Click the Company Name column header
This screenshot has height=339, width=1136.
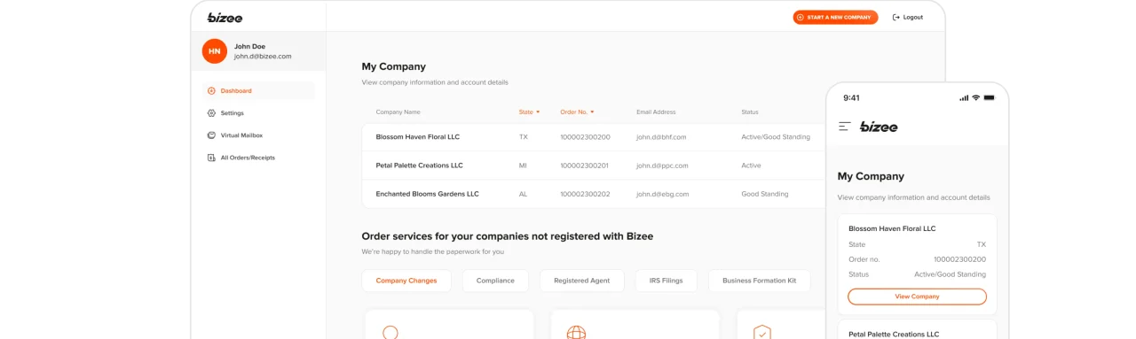point(398,112)
